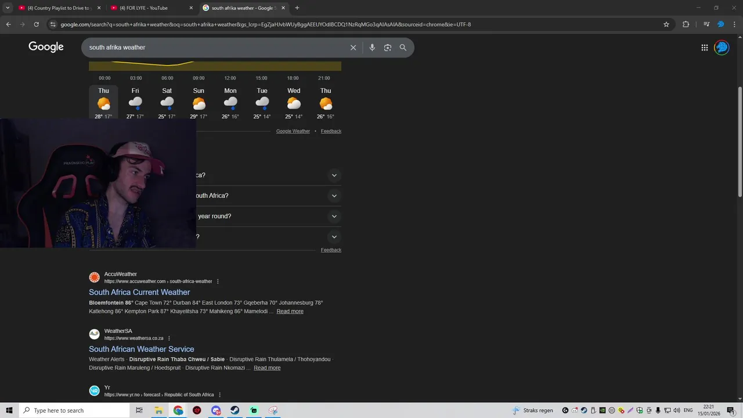This screenshot has height=418, width=743.
Task: Close the FOR LYFE - YouTube tab
Action: click(191, 8)
